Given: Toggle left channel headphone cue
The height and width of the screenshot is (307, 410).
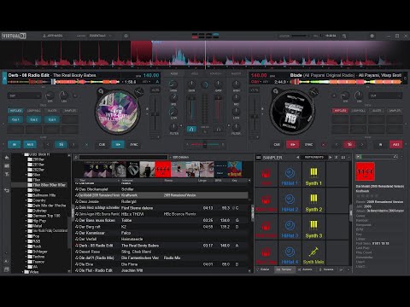Looking at the screenshot, I should point(191,130).
